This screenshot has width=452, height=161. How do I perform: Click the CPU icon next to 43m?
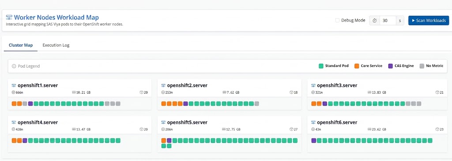(313, 129)
